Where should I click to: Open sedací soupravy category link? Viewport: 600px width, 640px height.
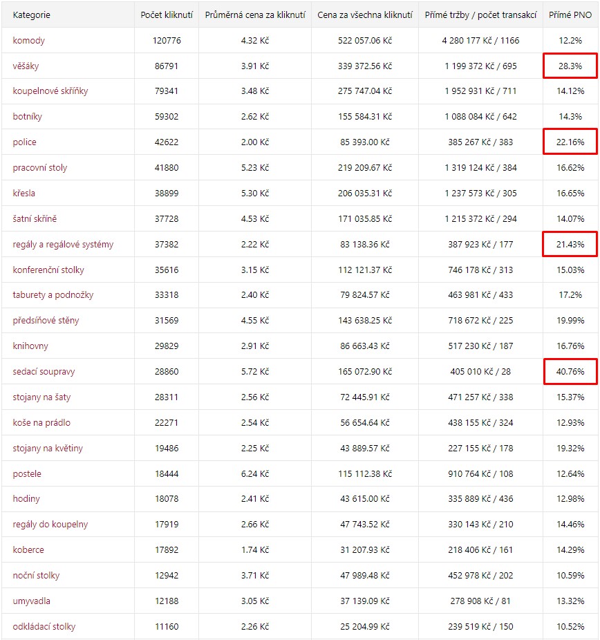pos(44,371)
